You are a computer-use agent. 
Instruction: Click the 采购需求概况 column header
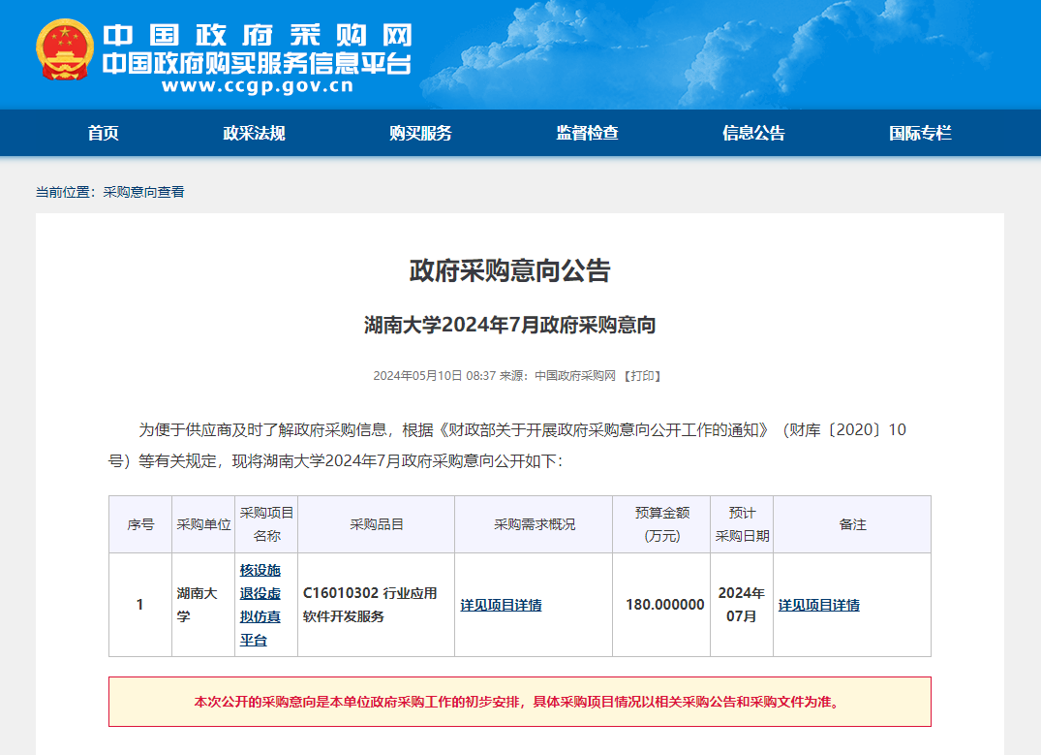[534, 524]
